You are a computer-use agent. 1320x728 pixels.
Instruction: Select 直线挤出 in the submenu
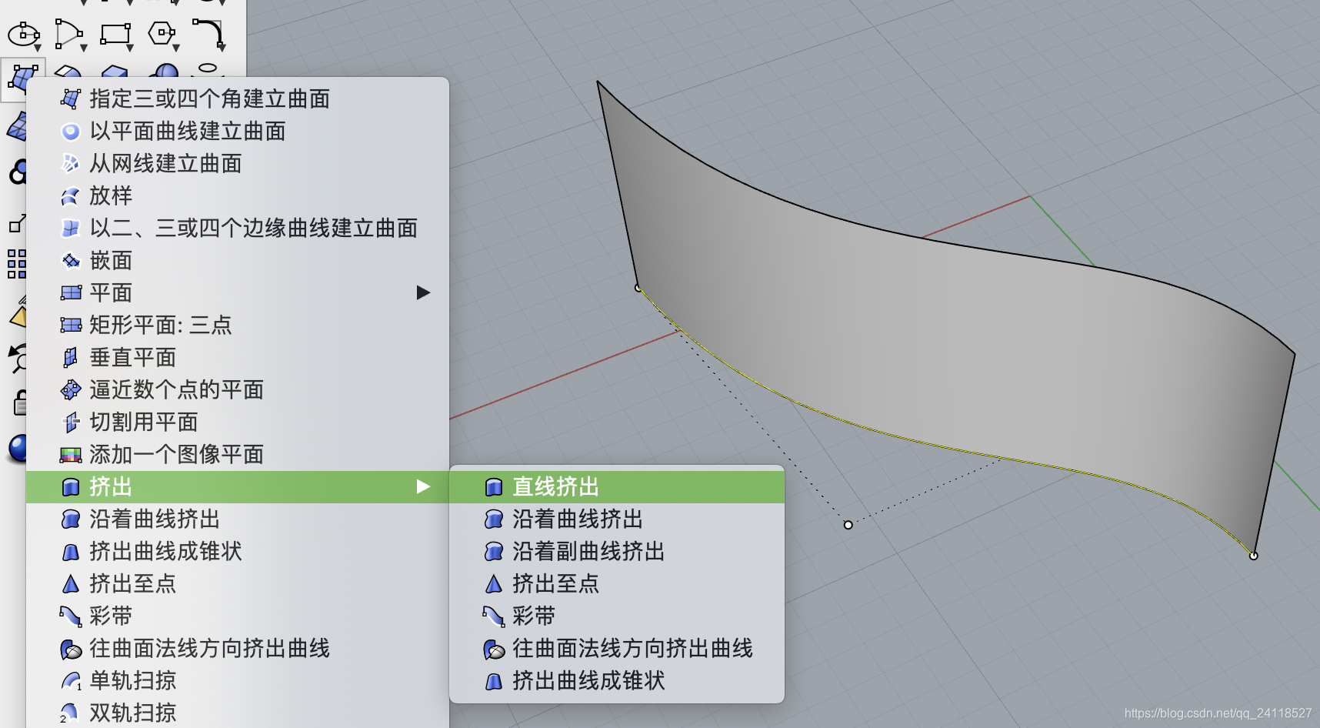(x=617, y=486)
